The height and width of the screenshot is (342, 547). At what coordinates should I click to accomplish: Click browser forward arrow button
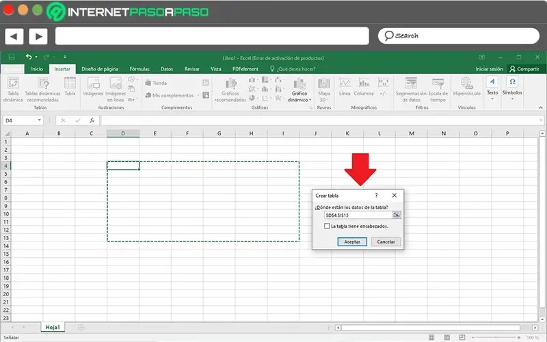pyautogui.click(x=38, y=36)
